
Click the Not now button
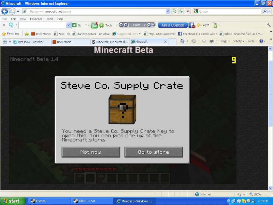click(x=91, y=152)
